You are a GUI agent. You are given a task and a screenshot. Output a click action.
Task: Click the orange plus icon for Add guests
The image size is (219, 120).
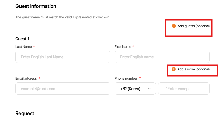pyautogui.click(x=174, y=26)
